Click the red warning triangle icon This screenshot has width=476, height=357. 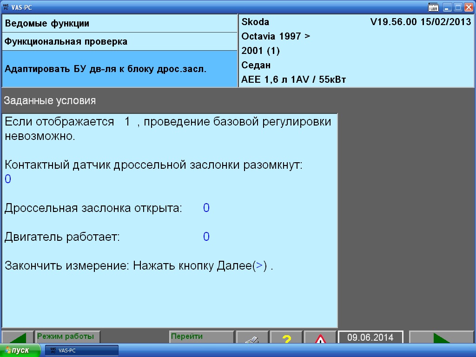click(320, 337)
